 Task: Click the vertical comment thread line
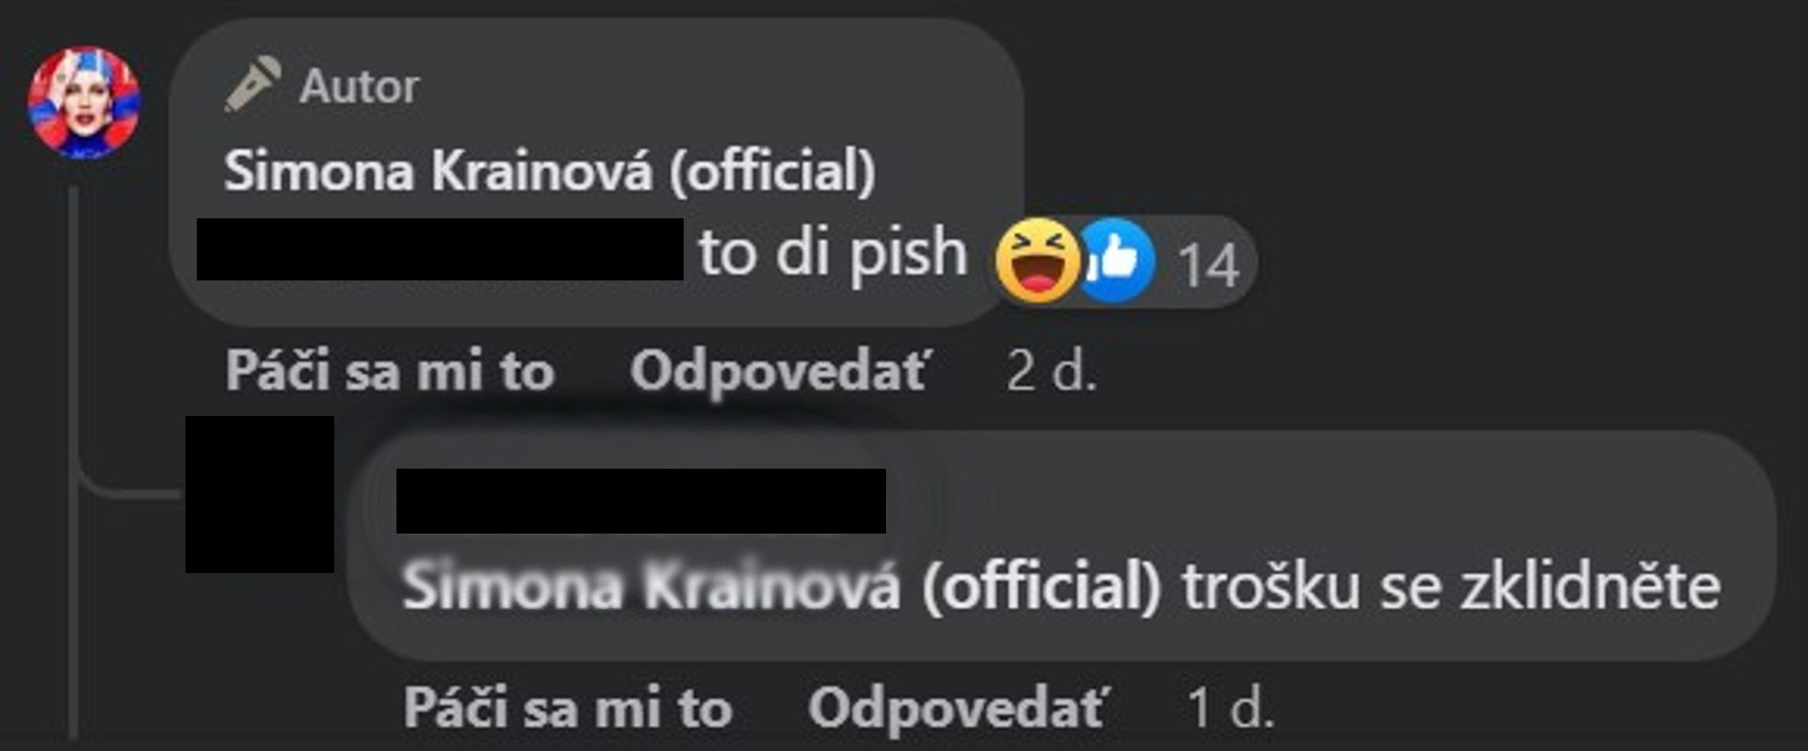pos(73,461)
